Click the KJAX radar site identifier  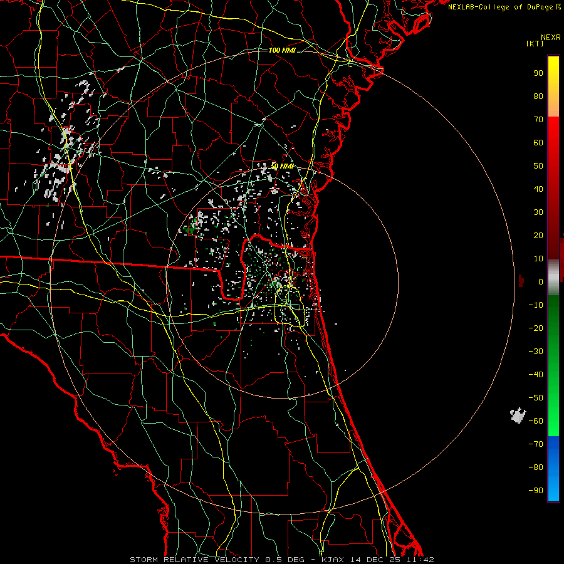click(332, 560)
